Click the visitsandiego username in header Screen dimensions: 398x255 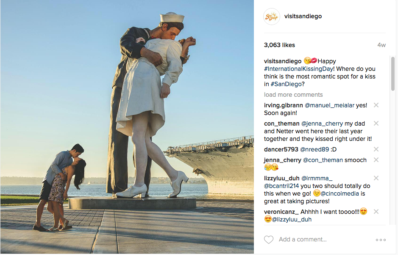pos(303,16)
